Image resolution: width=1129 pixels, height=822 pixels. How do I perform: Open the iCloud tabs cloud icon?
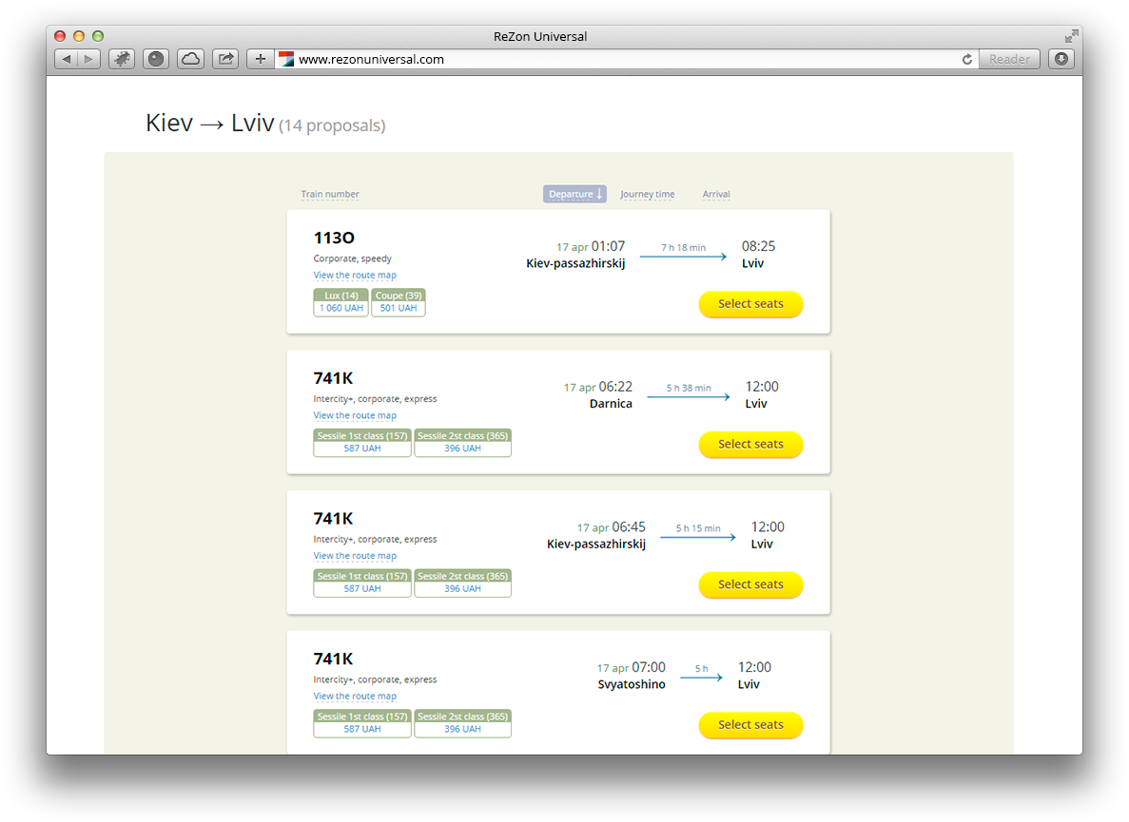(191, 59)
